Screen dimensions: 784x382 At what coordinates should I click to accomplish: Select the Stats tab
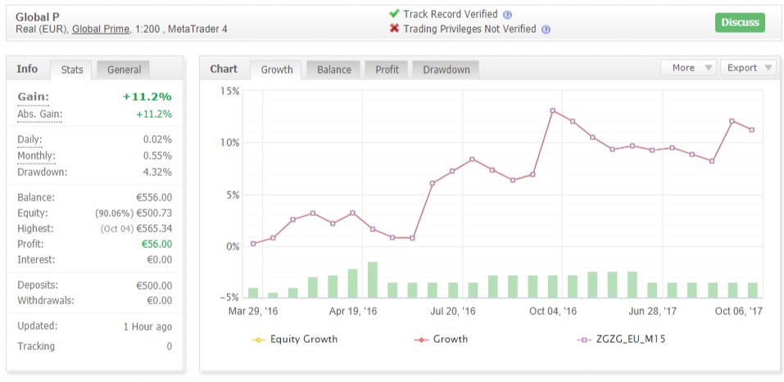tap(72, 70)
